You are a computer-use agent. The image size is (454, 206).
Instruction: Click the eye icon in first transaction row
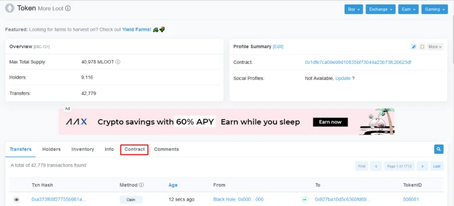click(x=16, y=200)
